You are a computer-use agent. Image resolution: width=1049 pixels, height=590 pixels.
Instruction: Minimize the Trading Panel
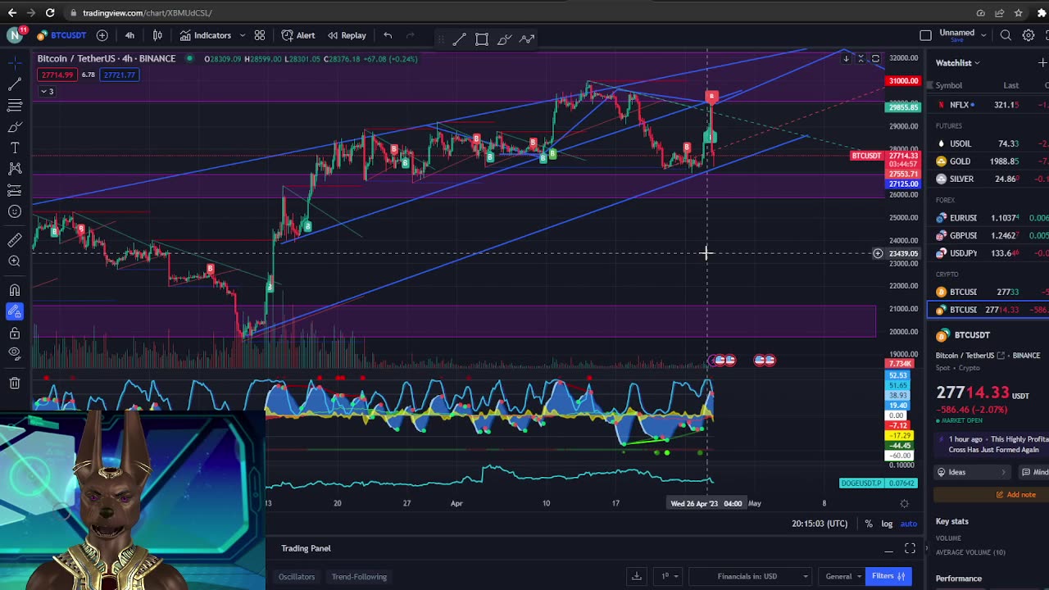pos(888,549)
